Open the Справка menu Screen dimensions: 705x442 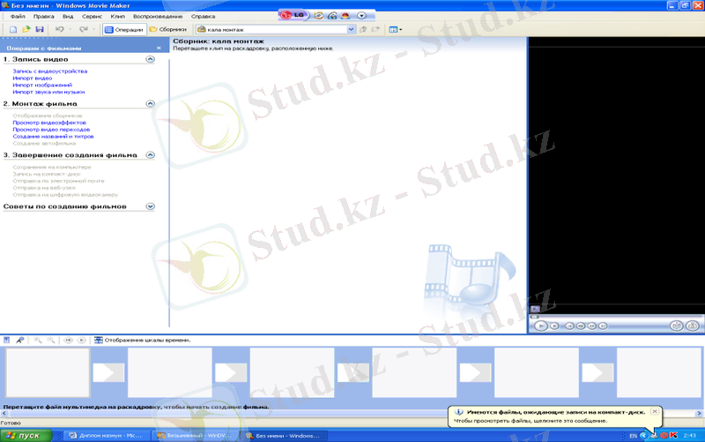click(203, 16)
